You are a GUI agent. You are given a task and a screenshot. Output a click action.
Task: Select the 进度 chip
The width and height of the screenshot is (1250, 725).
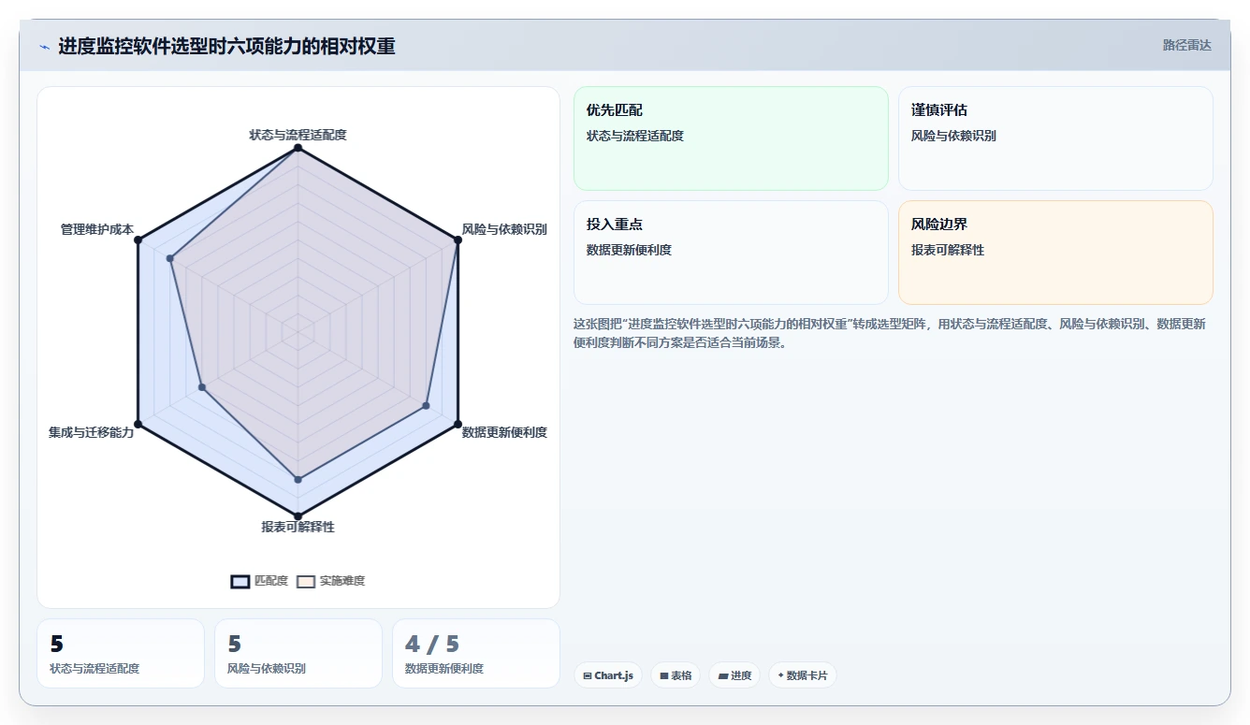[x=734, y=675]
